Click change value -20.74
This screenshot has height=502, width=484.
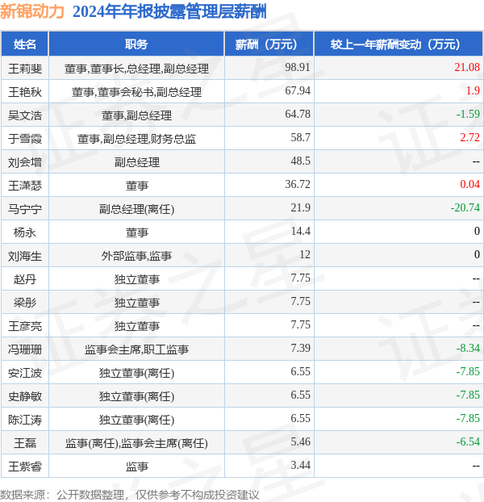click(x=465, y=207)
